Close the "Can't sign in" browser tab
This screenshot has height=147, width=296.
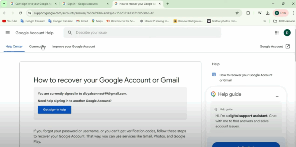[x=56, y=4]
